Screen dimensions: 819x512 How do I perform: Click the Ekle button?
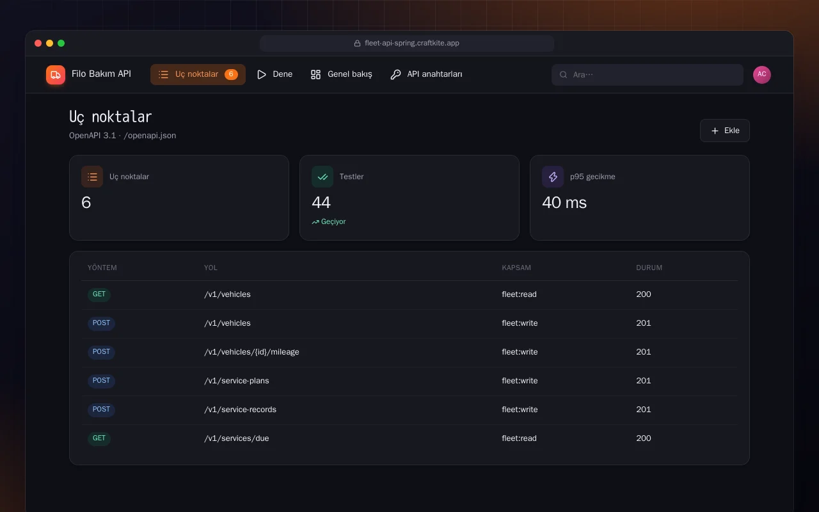[x=724, y=131]
